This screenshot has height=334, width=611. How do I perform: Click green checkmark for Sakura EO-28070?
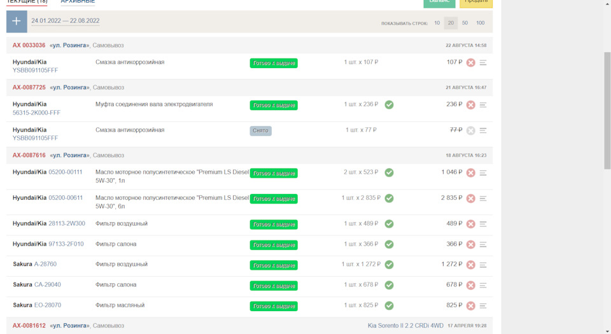click(389, 305)
